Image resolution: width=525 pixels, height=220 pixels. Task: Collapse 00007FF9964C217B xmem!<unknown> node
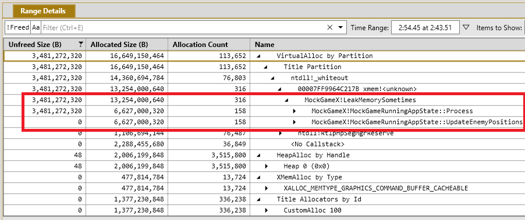(279, 89)
